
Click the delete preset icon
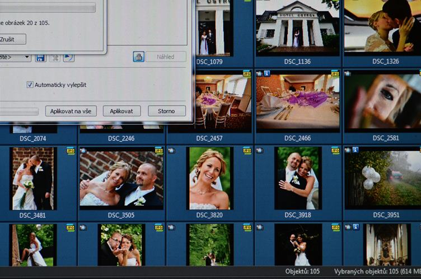click(x=55, y=57)
